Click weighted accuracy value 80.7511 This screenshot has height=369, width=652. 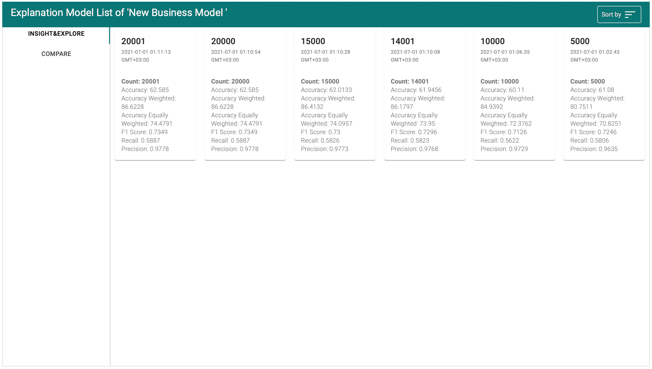click(x=581, y=107)
